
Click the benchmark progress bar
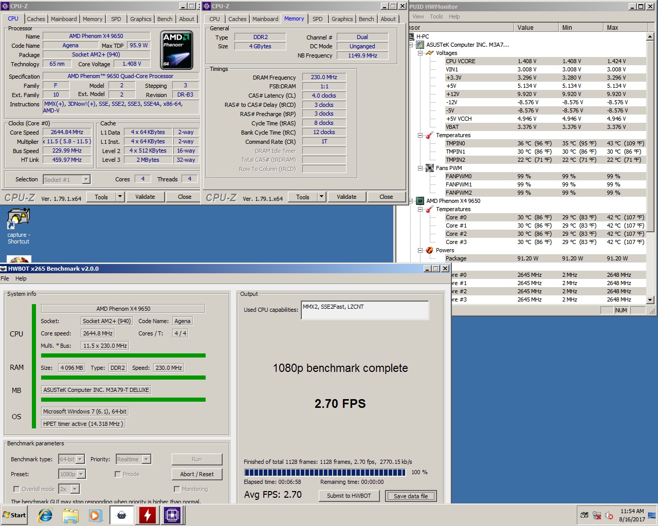pyautogui.click(x=325, y=472)
